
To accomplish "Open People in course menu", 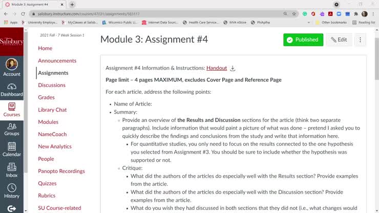I will point(46,159).
